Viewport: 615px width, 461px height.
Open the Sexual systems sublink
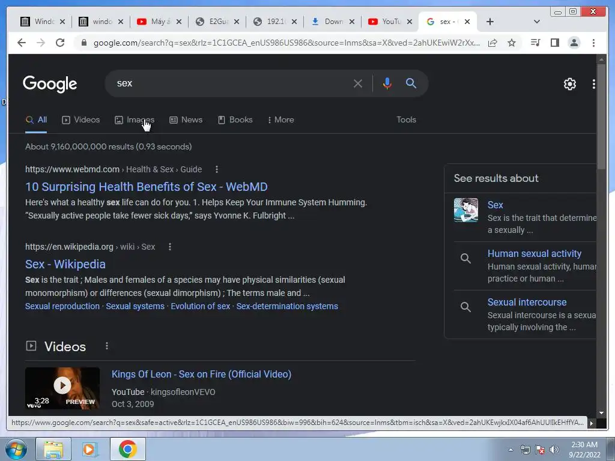click(x=135, y=306)
